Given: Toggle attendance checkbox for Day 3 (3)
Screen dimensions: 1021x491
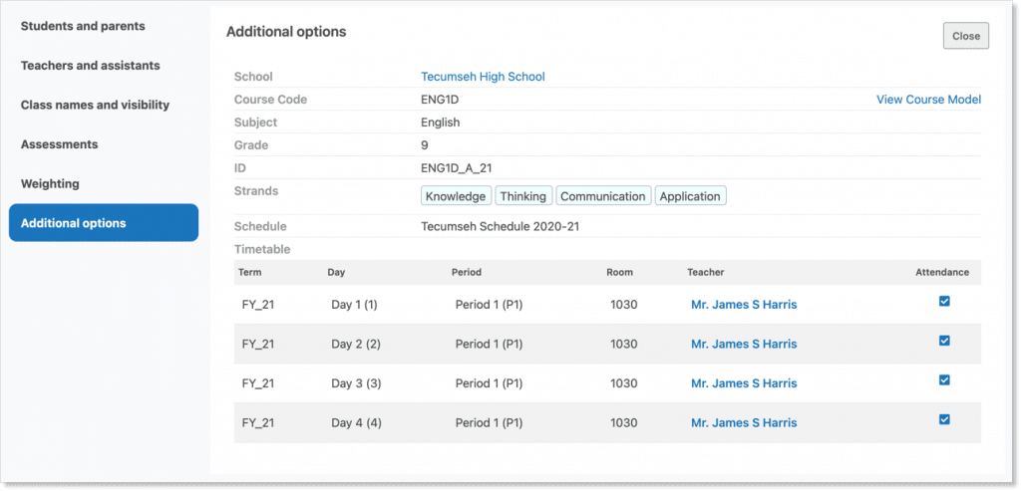Looking at the screenshot, I should click(x=944, y=380).
